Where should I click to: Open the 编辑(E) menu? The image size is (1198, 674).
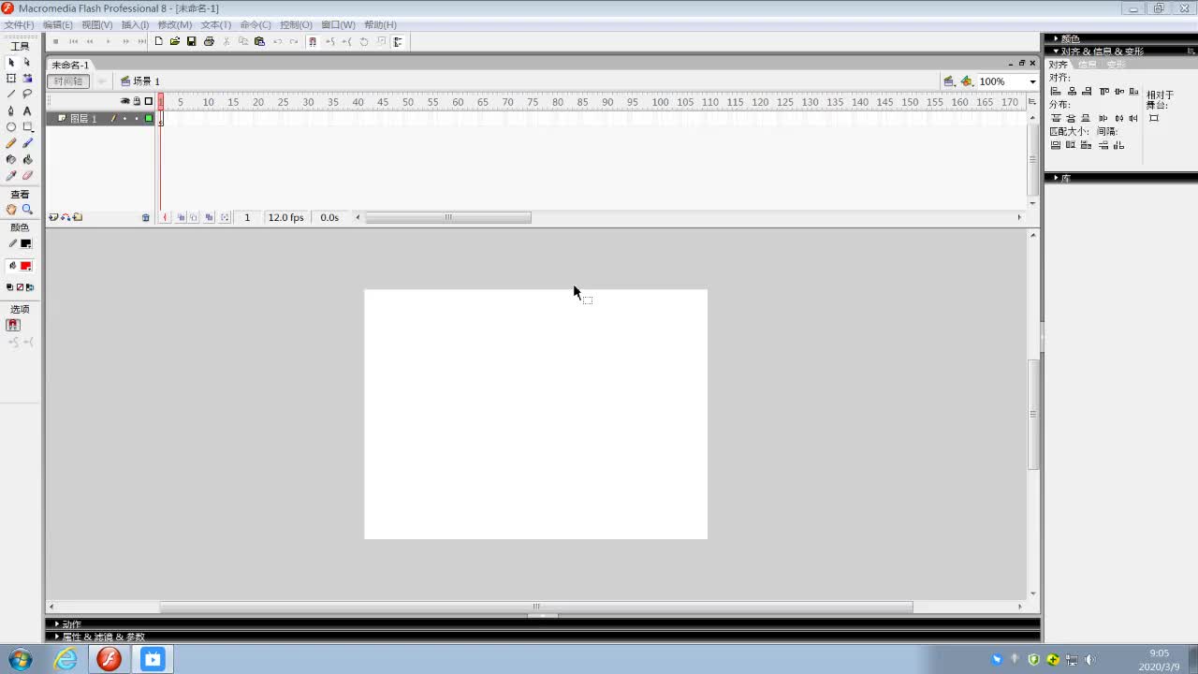pyautogui.click(x=57, y=24)
